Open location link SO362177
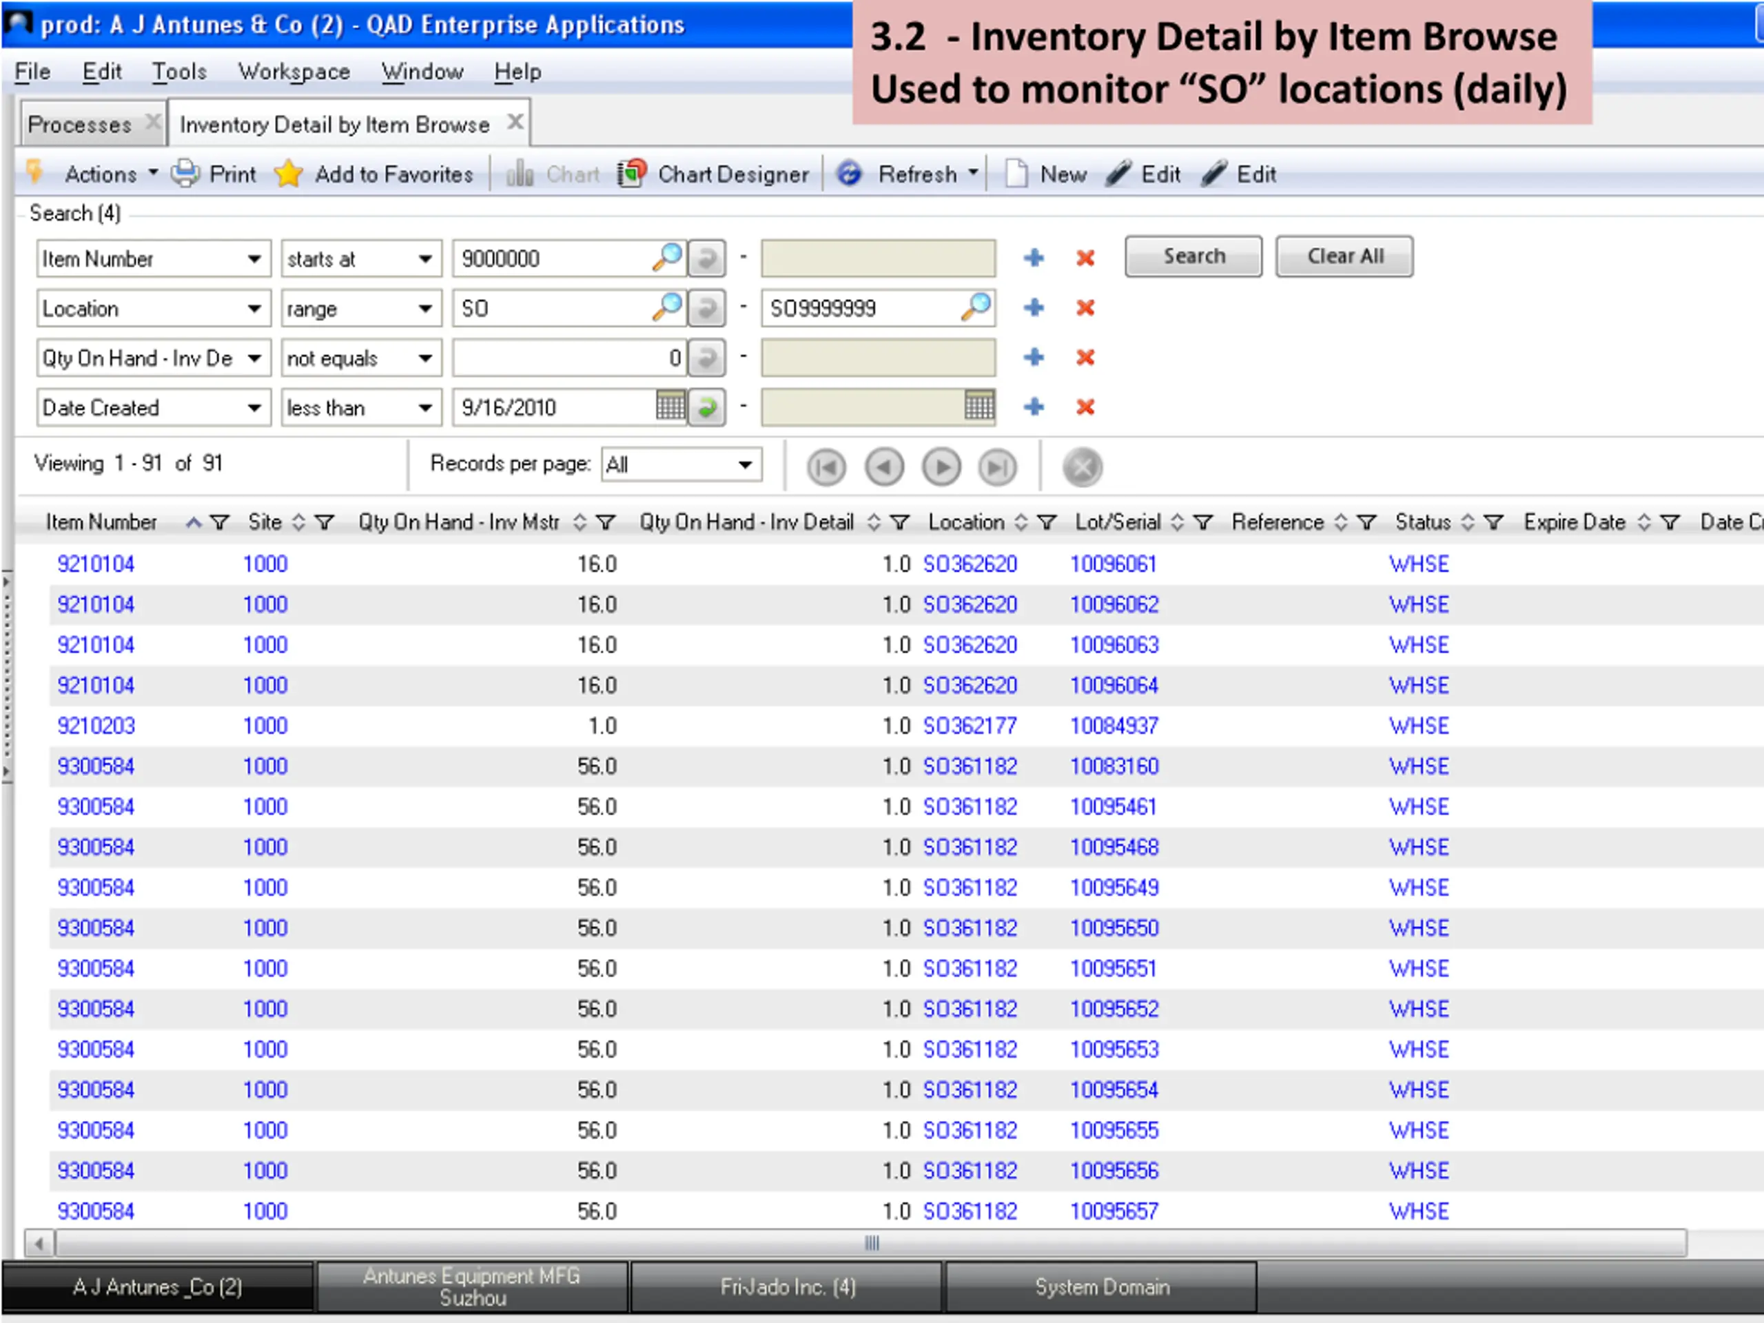The image size is (1764, 1323). (970, 726)
